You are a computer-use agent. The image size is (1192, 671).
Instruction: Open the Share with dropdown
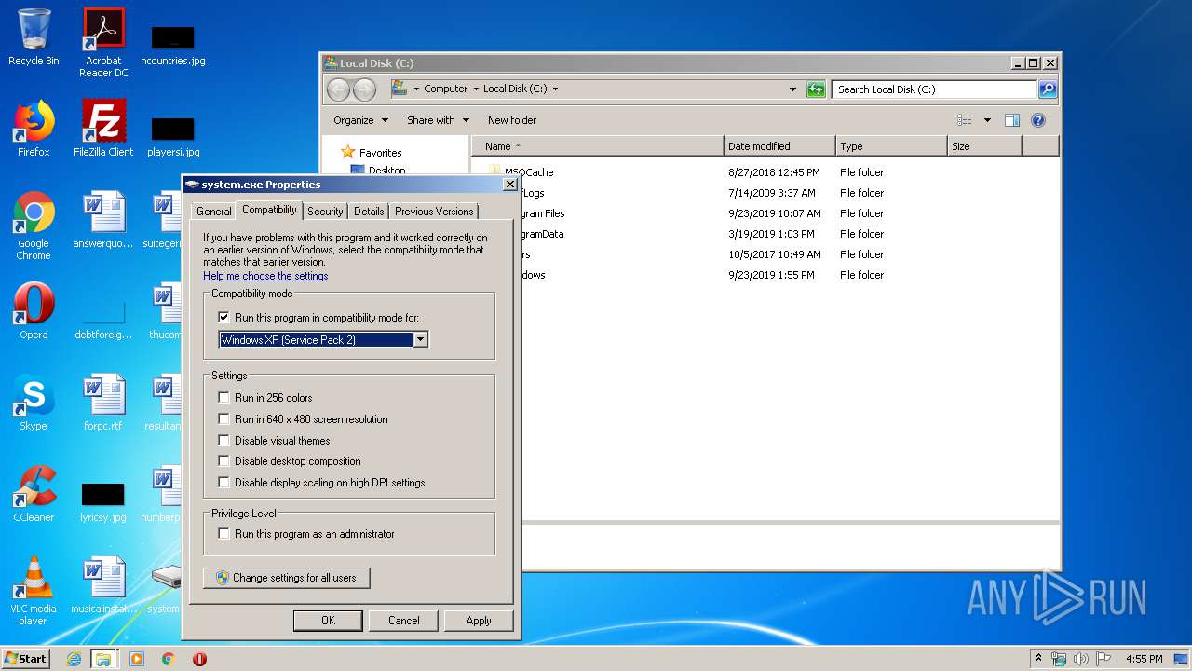point(438,120)
